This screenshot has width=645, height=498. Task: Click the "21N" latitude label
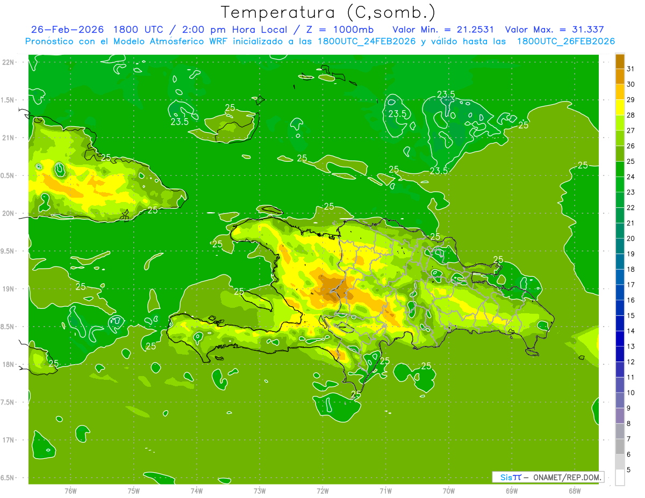[8, 138]
